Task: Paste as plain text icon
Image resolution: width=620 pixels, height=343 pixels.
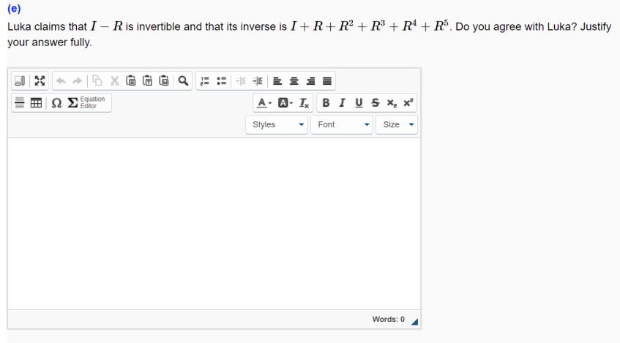Action: (147, 81)
